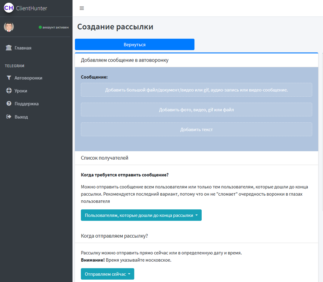Click 'Добавить фото, видео, gif или файл' area

point(196,110)
